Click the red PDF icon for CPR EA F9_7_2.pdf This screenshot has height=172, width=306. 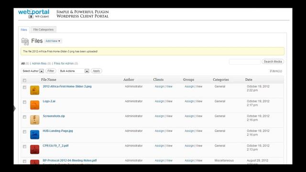[x=34, y=150]
